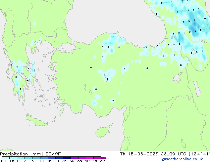Pick the 5–10 mm blue legend swatch

(36, 158)
